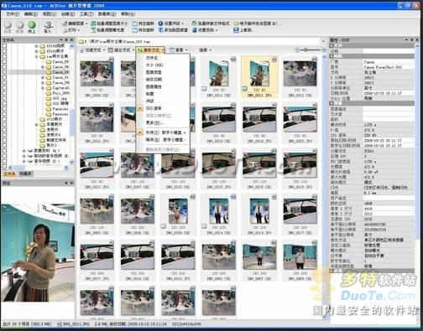The height and width of the screenshot is (331, 423).
Task: Pin the 预览 preview panel
Action: [66, 183]
